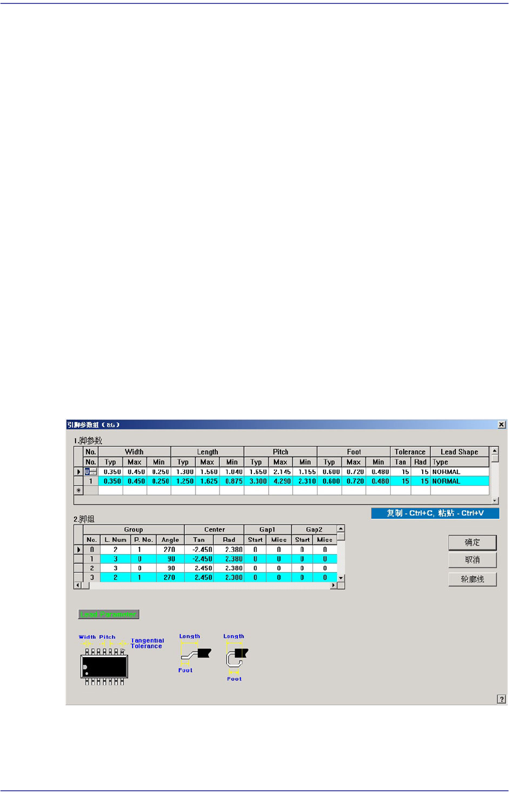Click group table scroll left arrow
The width and height of the screenshot is (509, 797).
78,585
